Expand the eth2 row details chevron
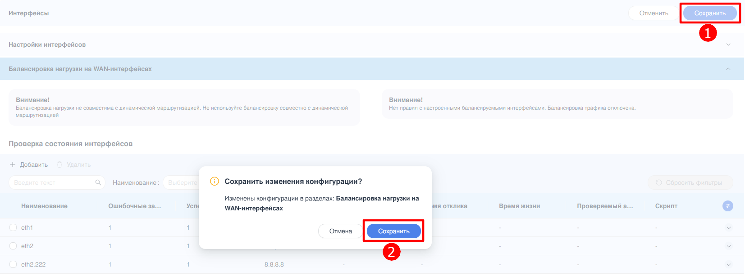The image size is (745, 276). coord(728,246)
